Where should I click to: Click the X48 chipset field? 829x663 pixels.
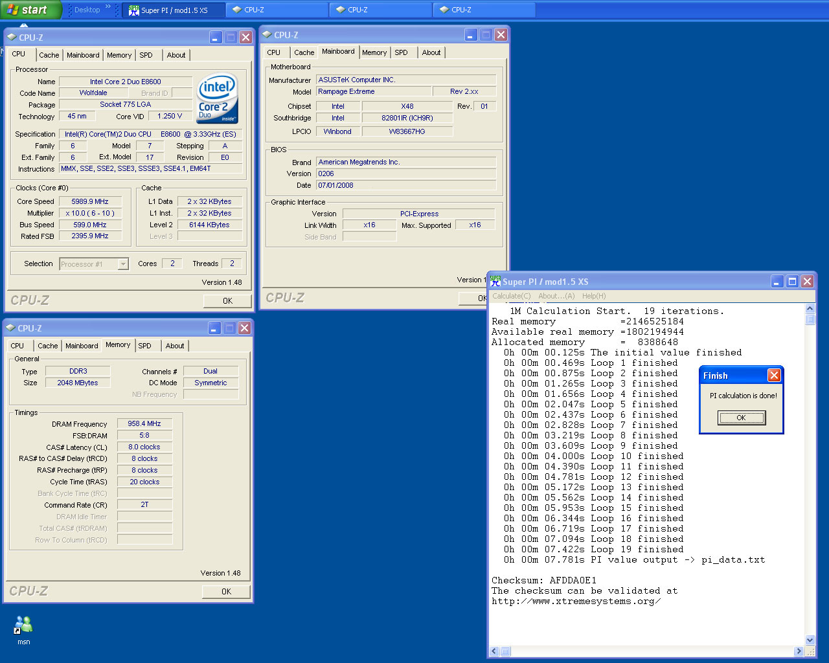(407, 107)
